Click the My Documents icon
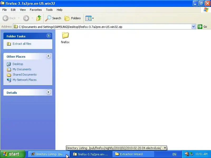The image size is (211, 158). pyautogui.click(x=9, y=69)
